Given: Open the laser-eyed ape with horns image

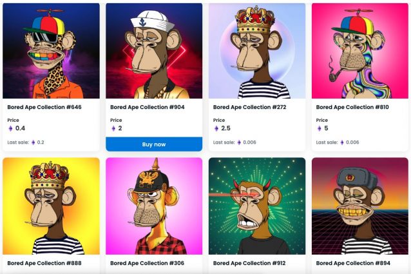Looking at the screenshot, I should (256, 206).
